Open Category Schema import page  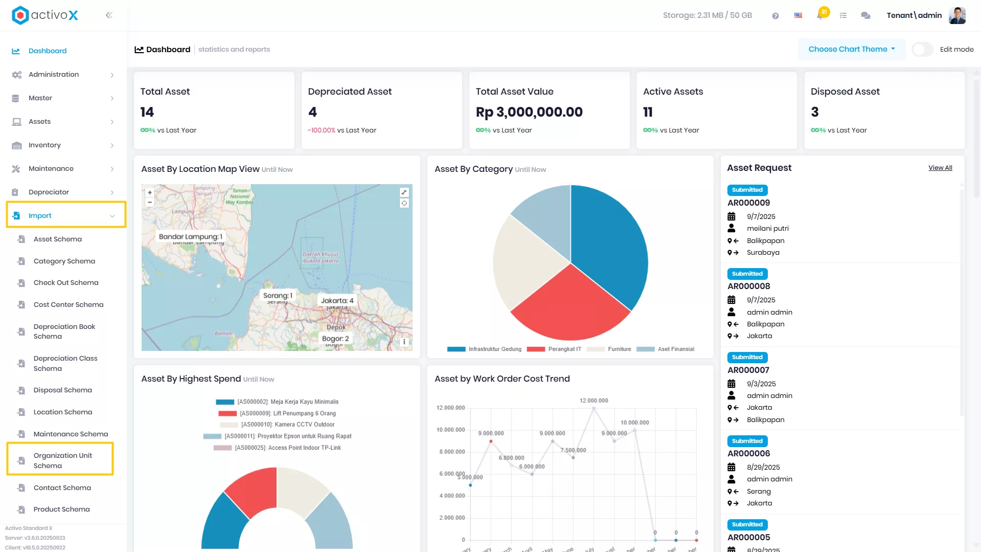[64, 261]
